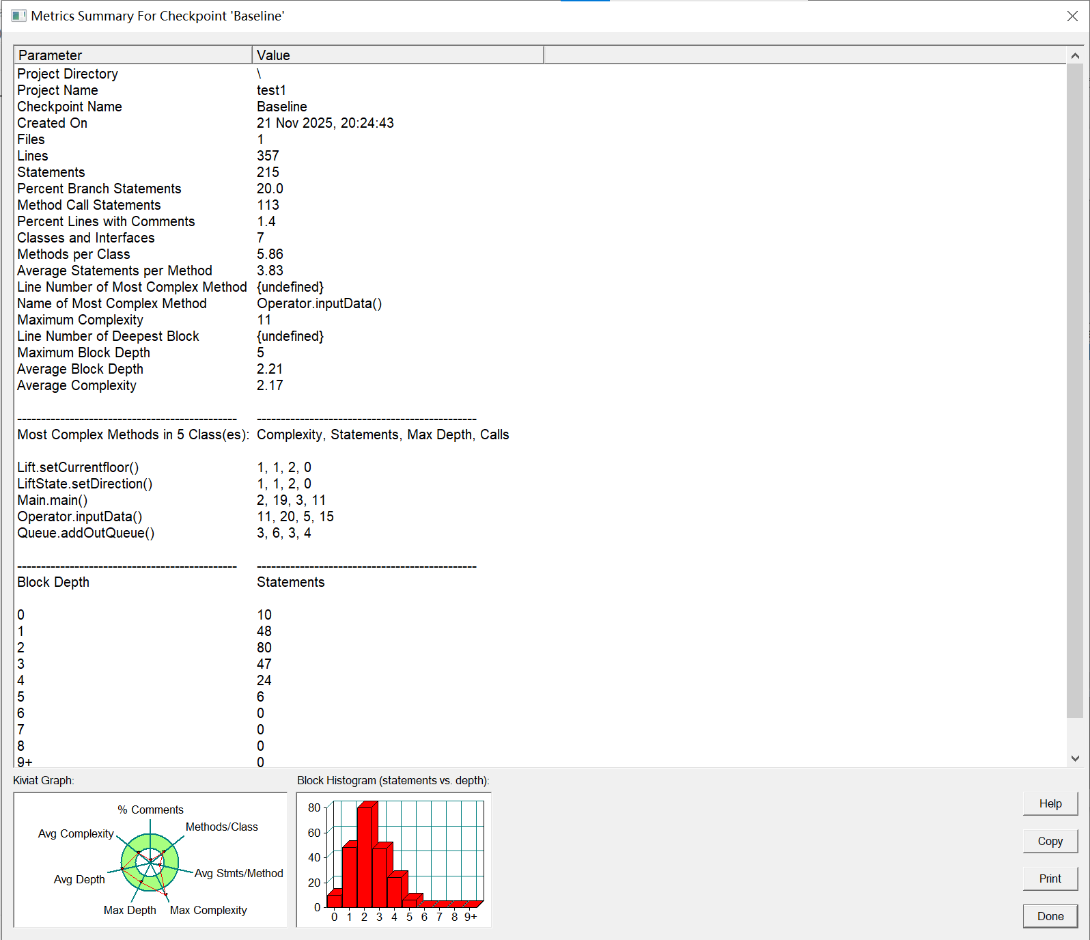Click the 'Block Depth' section heading
The image size is (1090, 940).
(53, 582)
